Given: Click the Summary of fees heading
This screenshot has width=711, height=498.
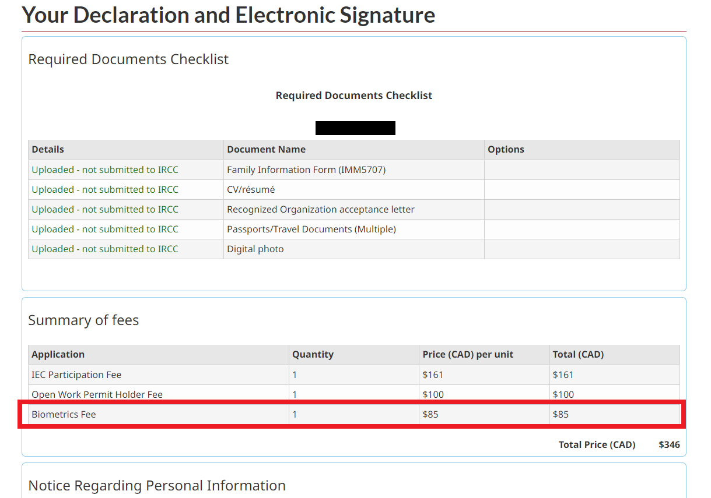Looking at the screenshot, I should [83, 320].
